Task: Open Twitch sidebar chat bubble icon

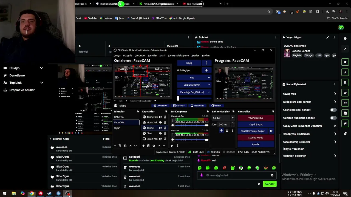Action: [x=345, y=93]
